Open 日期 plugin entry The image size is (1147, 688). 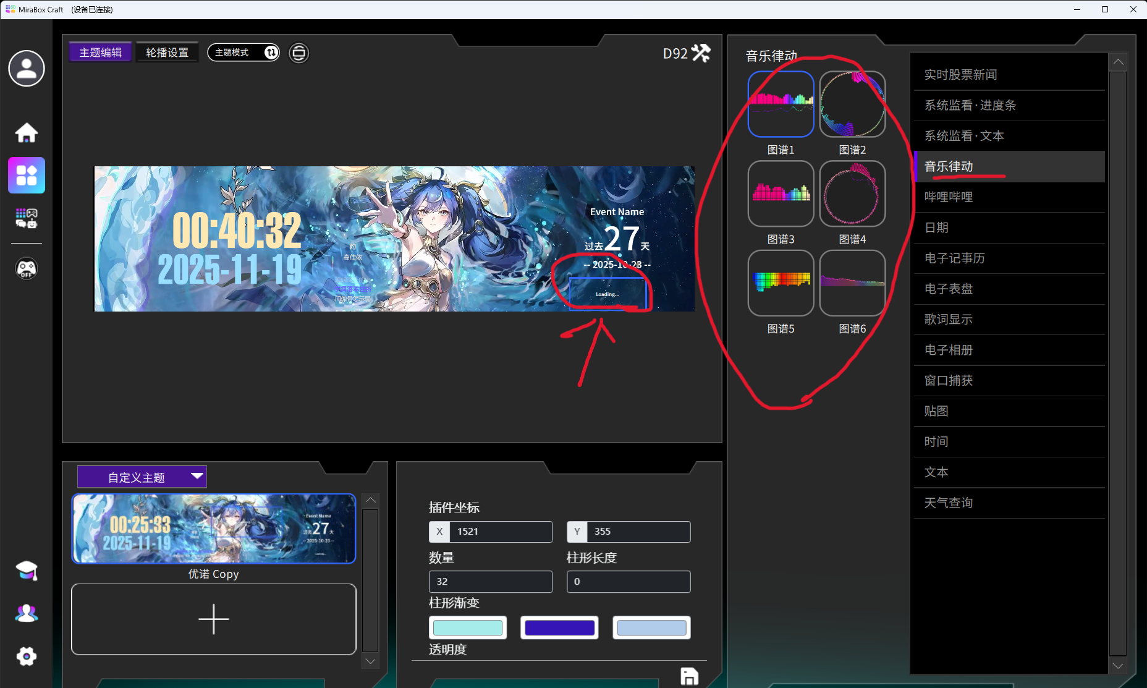(x=1010, y=228)
